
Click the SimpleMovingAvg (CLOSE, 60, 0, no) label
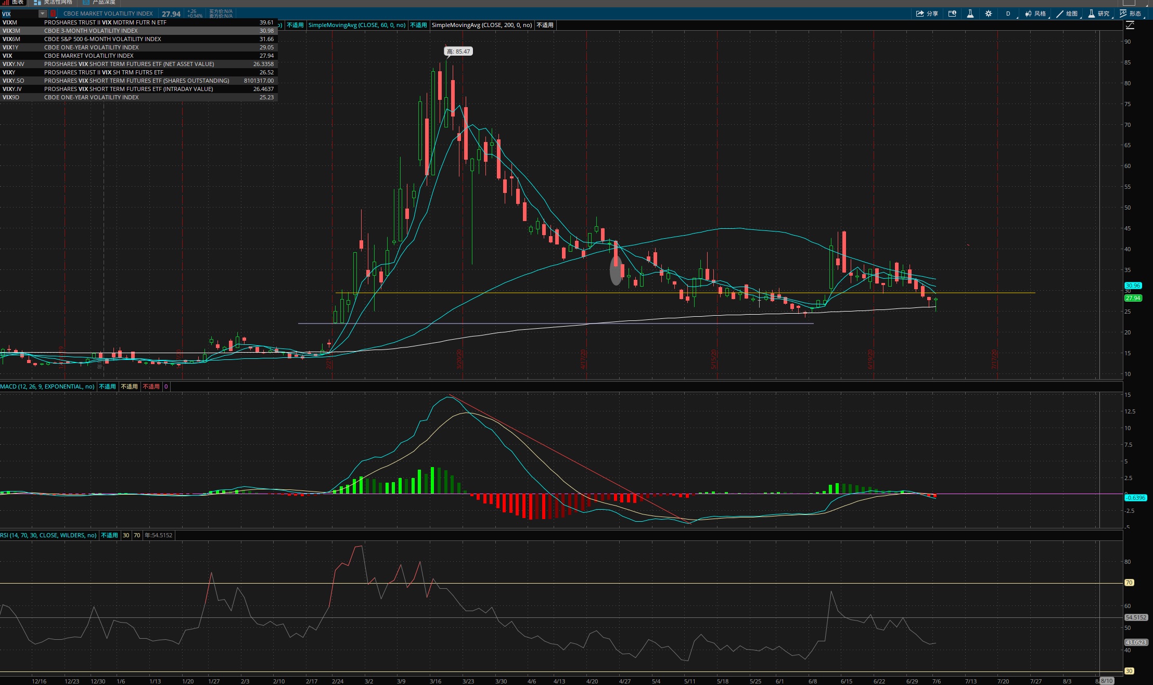click(357, 25)
